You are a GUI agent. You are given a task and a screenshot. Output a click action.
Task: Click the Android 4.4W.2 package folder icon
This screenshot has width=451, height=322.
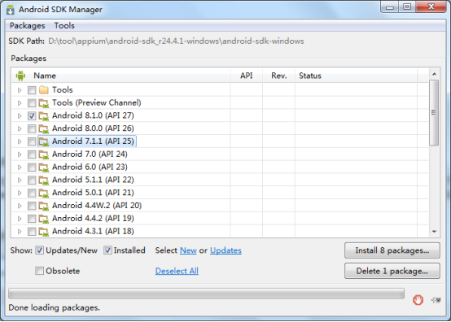pos(44,206)
